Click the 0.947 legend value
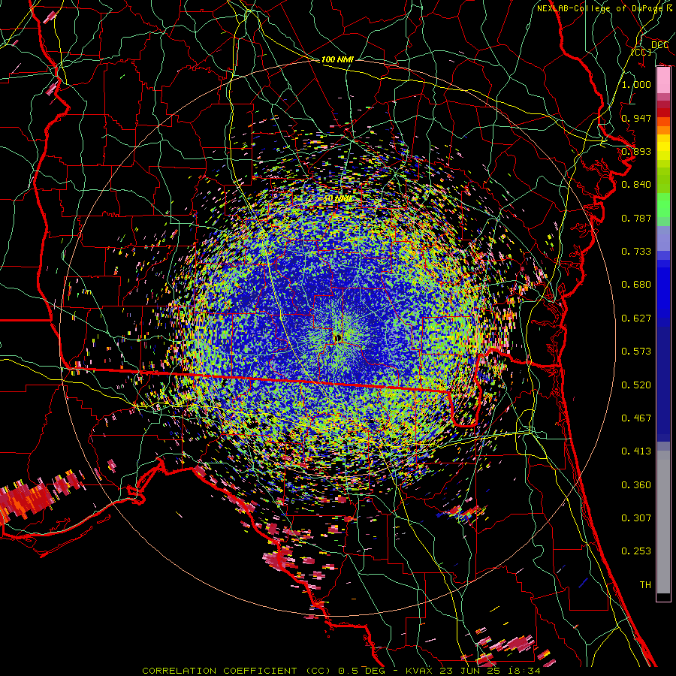 (x=636, y=118)
